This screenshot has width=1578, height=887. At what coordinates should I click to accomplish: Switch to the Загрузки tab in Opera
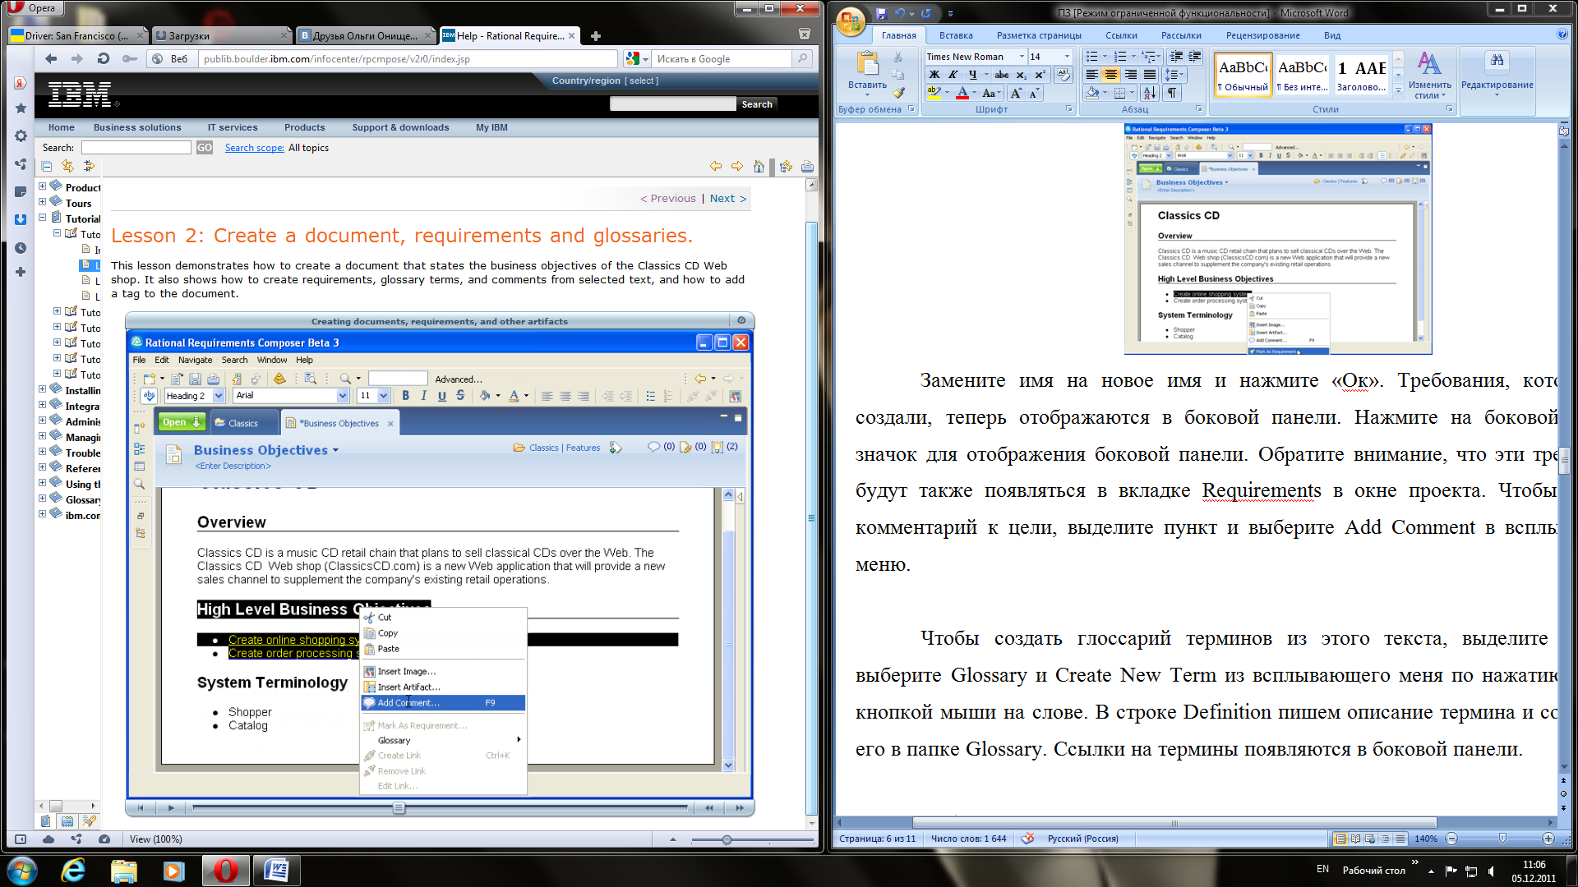click(x=220, y=35)
